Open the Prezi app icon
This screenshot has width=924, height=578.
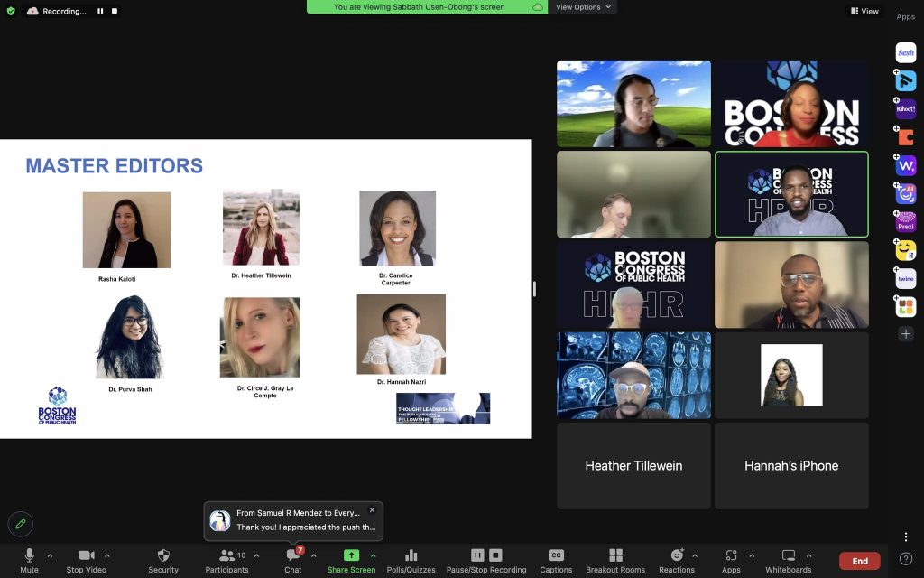coord(905,221)
